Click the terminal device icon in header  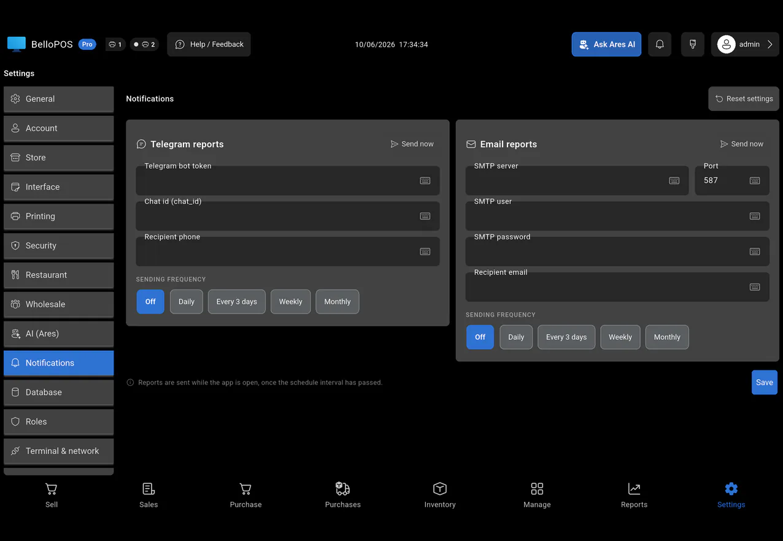[x=693, y=44]
